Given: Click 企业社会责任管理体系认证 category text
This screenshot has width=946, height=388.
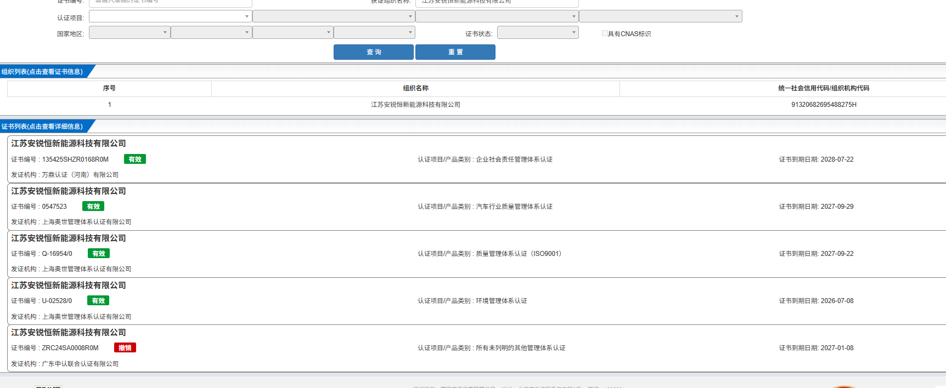Looking at the screenshot, I should [514, 159].
